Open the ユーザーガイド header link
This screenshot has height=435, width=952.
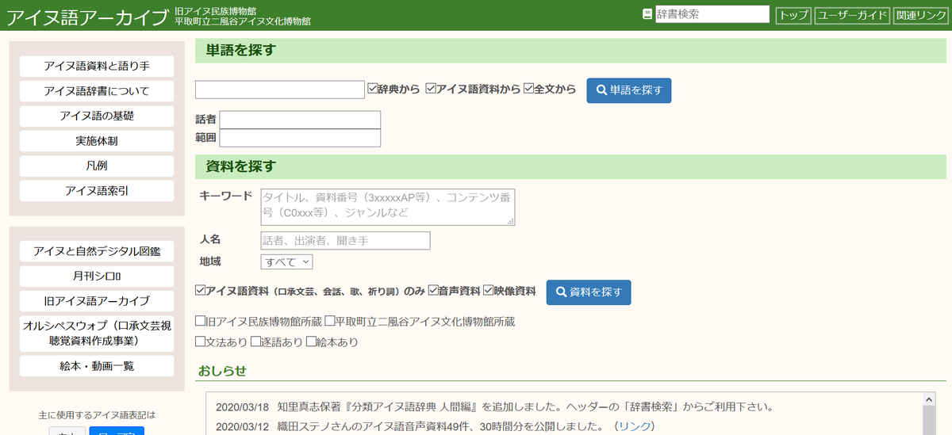pos(851,15)
